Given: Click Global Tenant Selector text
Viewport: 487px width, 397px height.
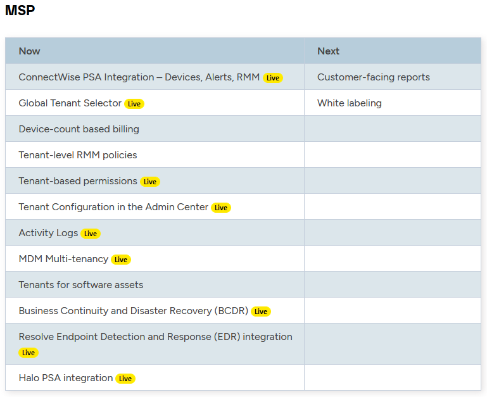Looking at the screenshot, I should click(70, 103).
